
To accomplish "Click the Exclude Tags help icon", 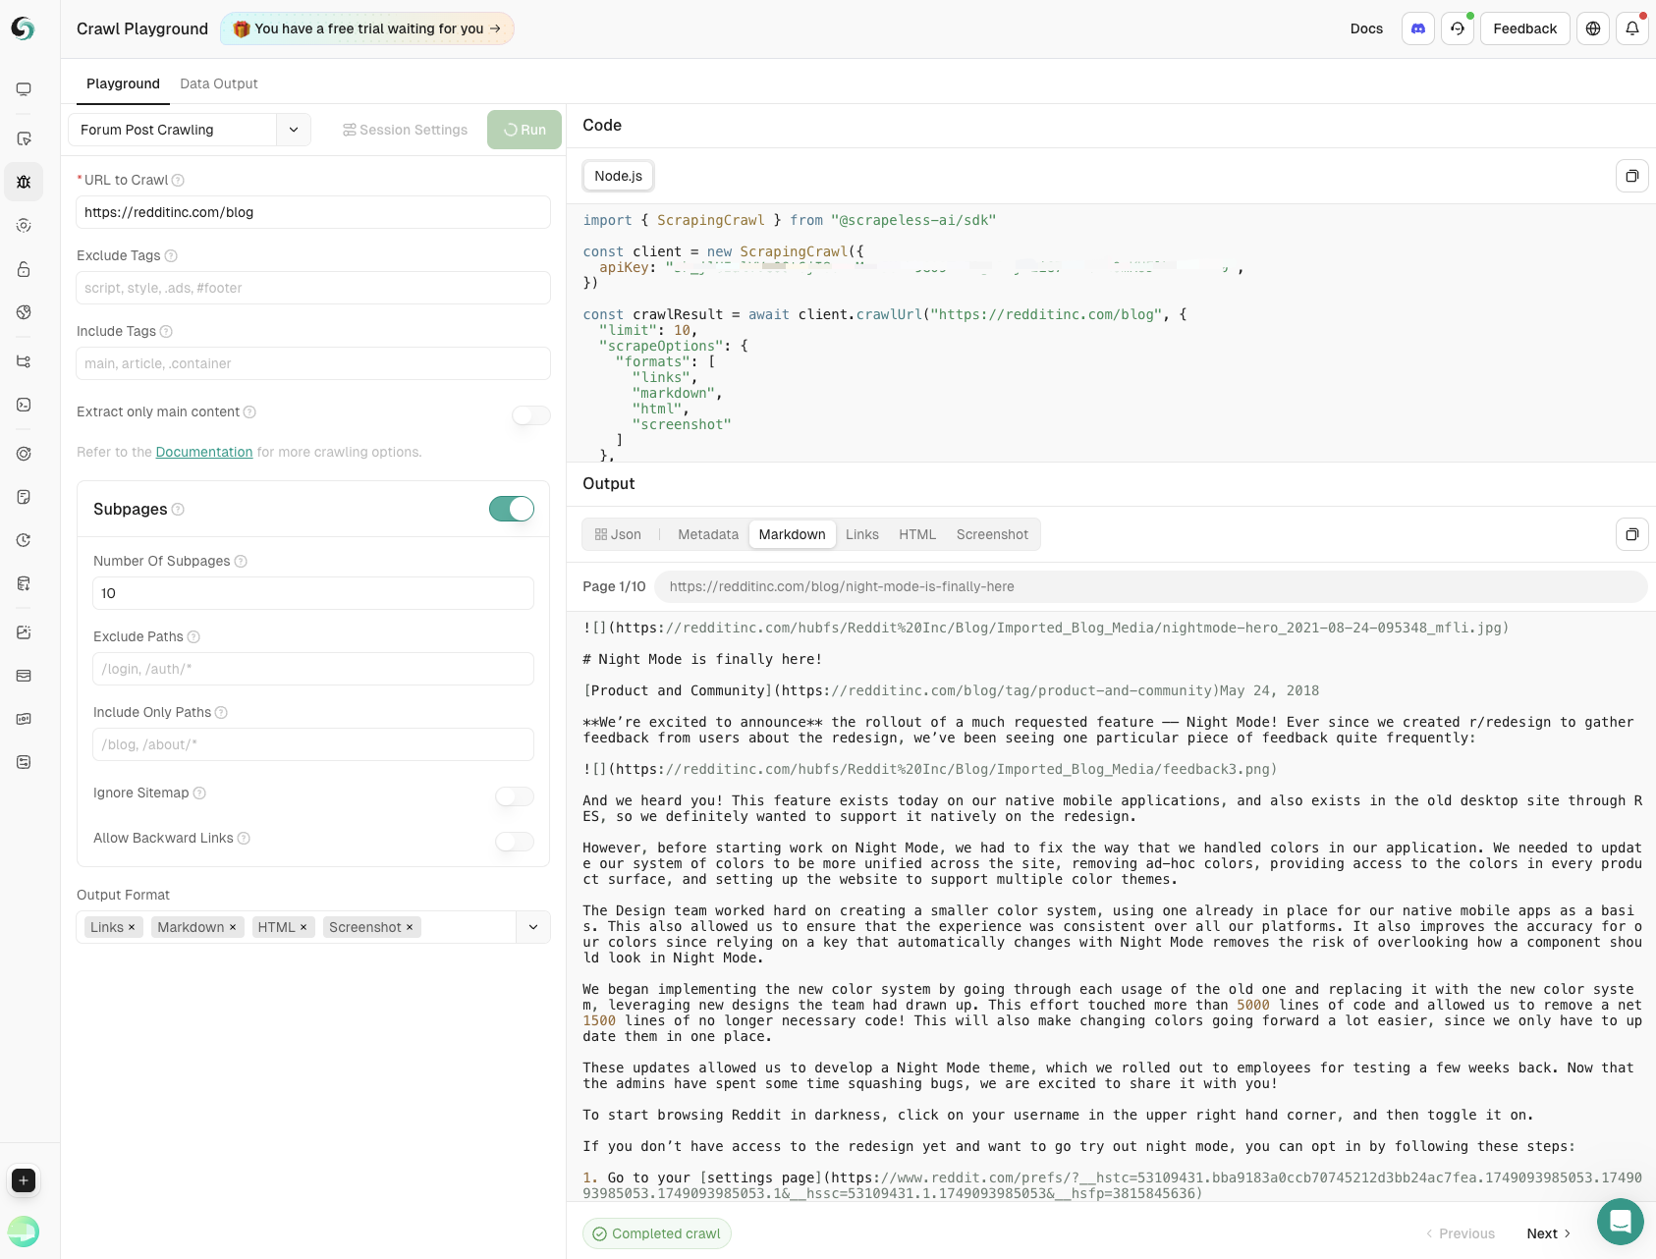I will (x=171, y=256).
